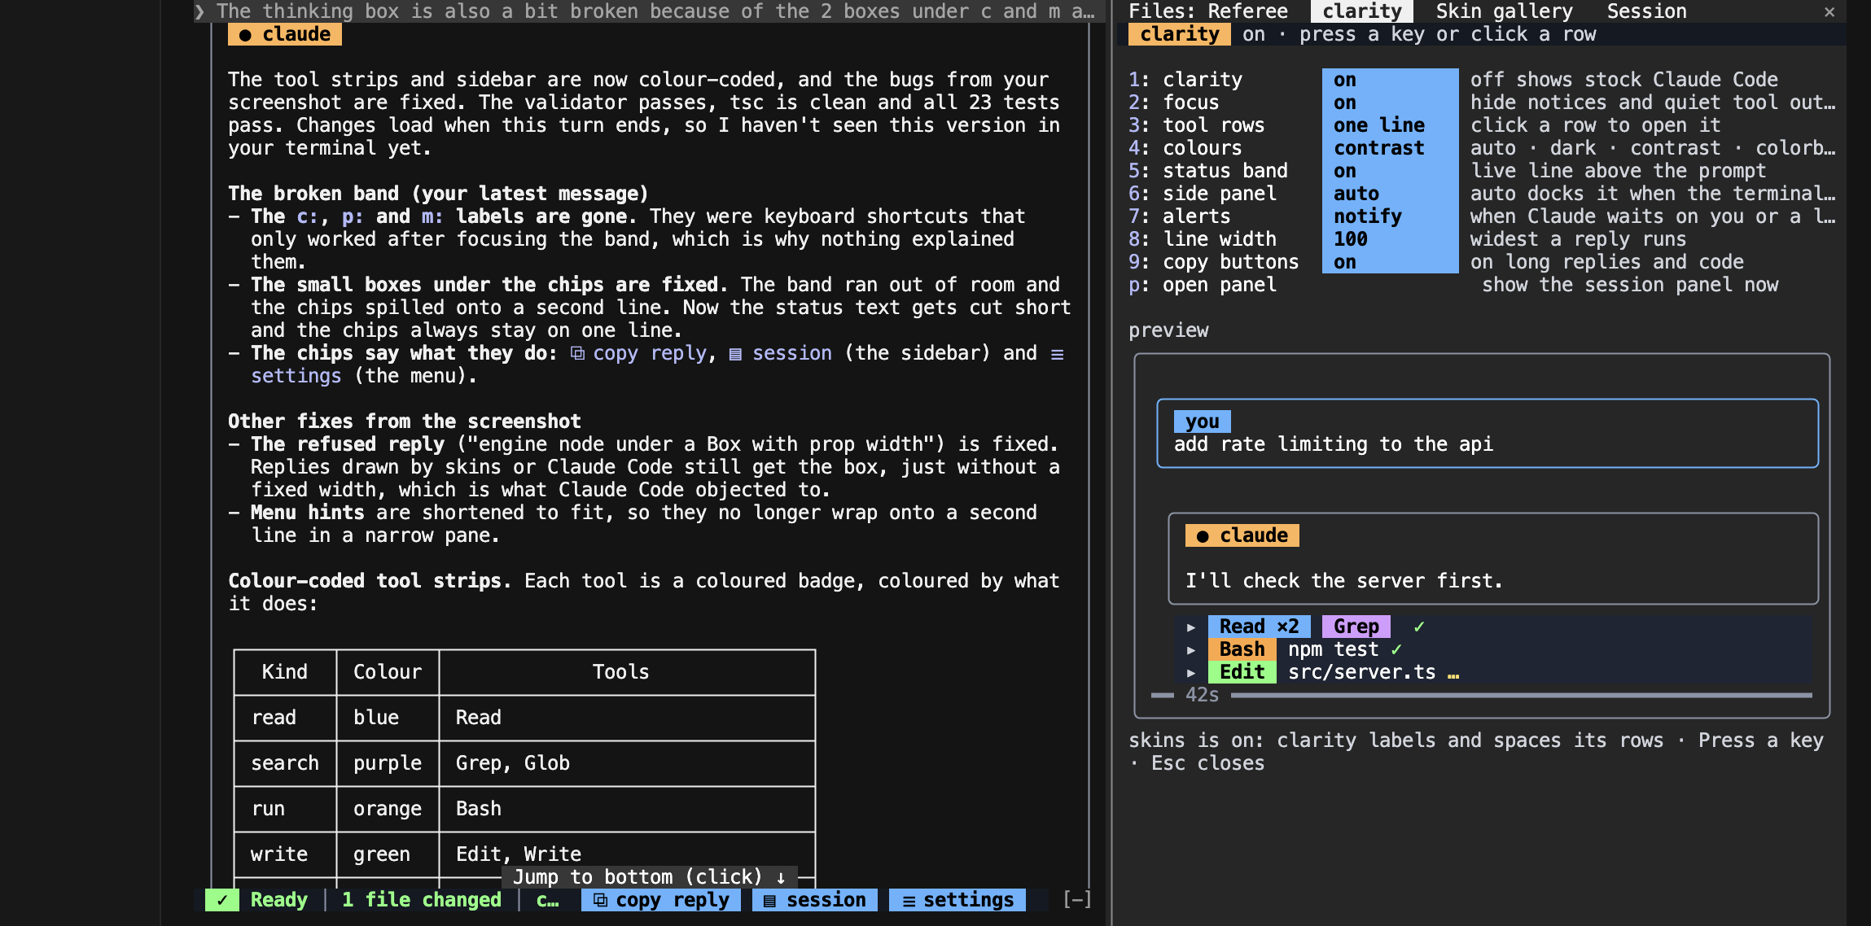Click the green Ready checkmark status icon
This screenshot has height=926, width=1871.
pos(221,900)
